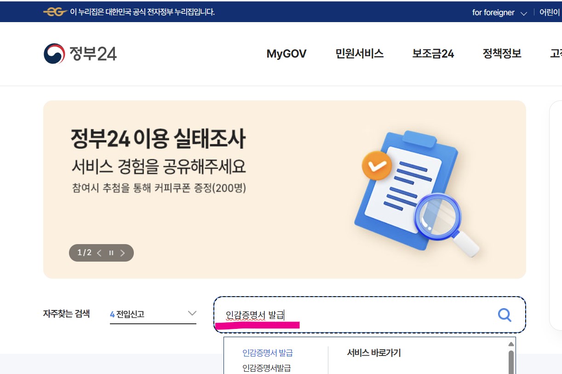Viewport: 562px width, 374px height.
Task: Go to next banner slide arrow
Action: (x=122, y=253)
